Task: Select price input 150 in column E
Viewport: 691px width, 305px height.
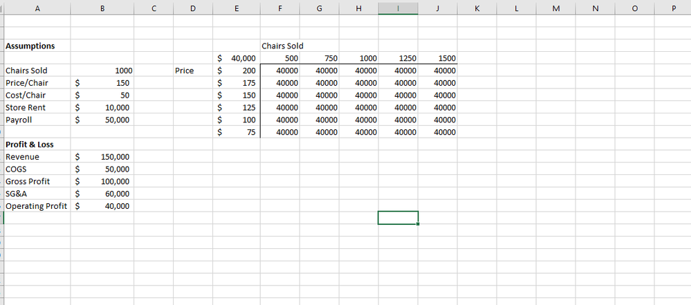Action: pyautogui.click(x=237, y=95)
